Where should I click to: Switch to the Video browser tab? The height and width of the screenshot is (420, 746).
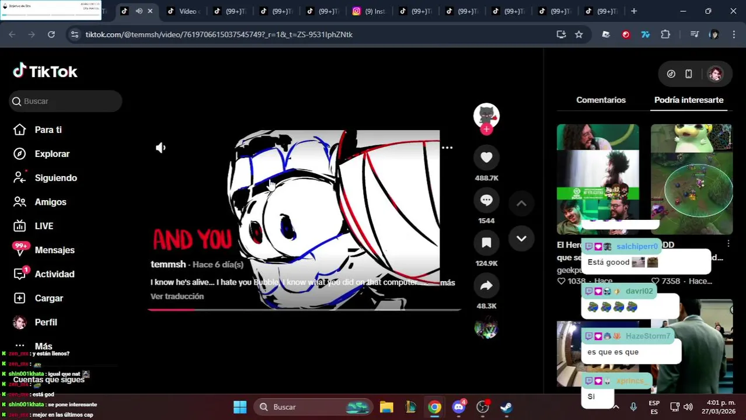tap(183, 11)
